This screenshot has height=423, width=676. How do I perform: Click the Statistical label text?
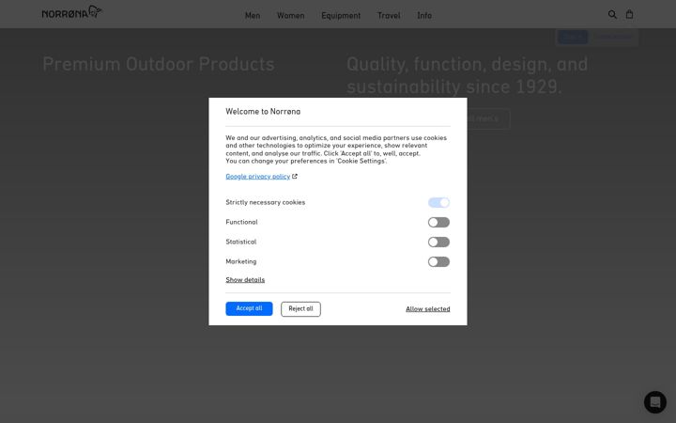[241, 242]
